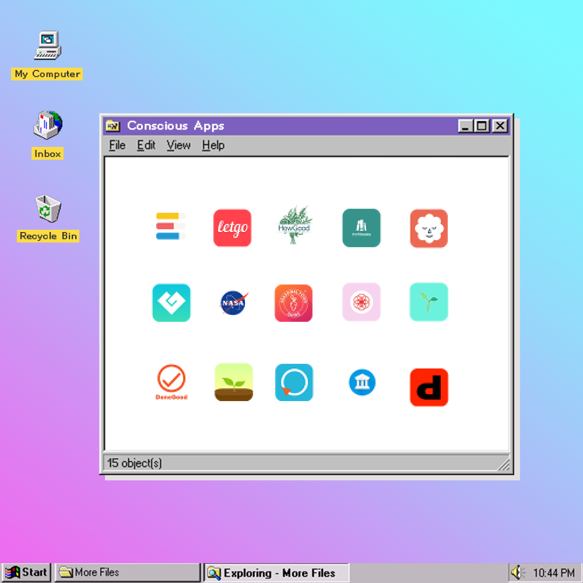
Task: Click the speaker volume tray icon
Action: (517, 573)
